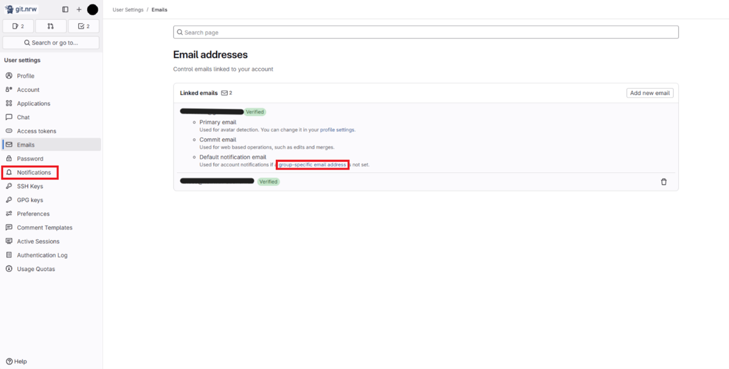729x369 pixels.
Task: Open the merge requests icon
Action: pos(51,25)
